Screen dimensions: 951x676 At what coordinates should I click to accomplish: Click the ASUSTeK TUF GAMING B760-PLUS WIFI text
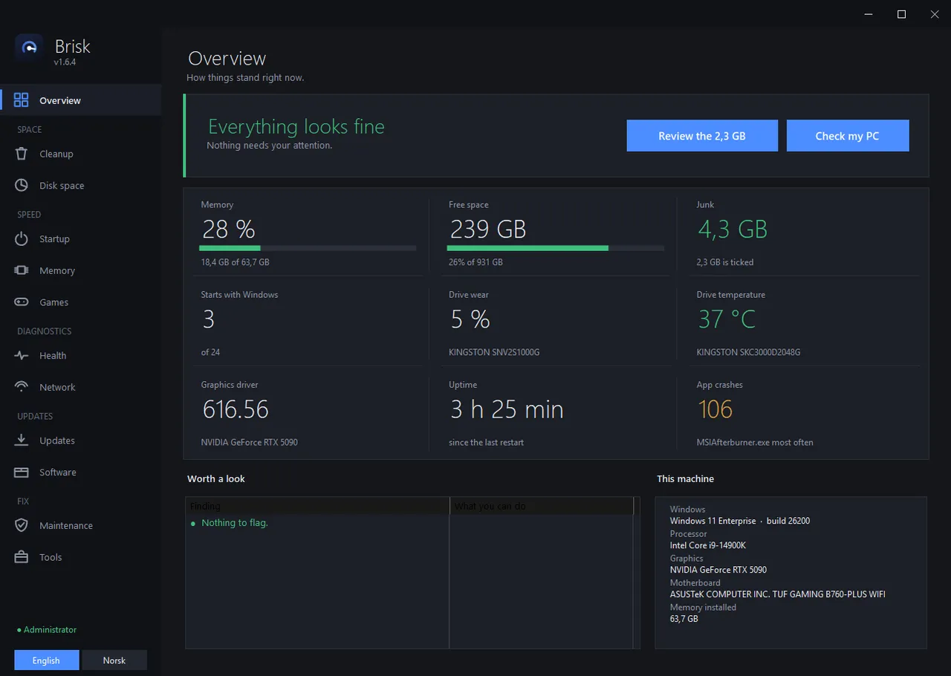pyautogui.click(x=778, y=594)
